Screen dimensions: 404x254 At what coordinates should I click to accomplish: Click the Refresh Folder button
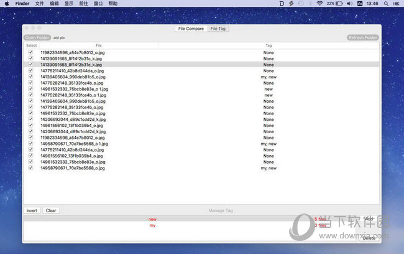click(x=363, y=38)
